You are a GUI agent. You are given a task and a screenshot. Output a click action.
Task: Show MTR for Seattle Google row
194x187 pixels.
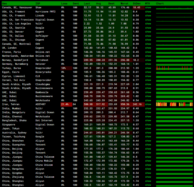coord(148,28)
